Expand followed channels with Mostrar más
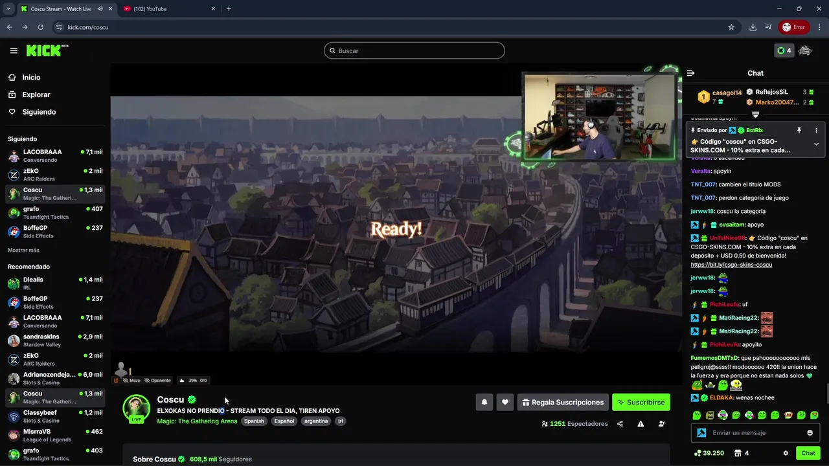 click(x=23, y=250)
